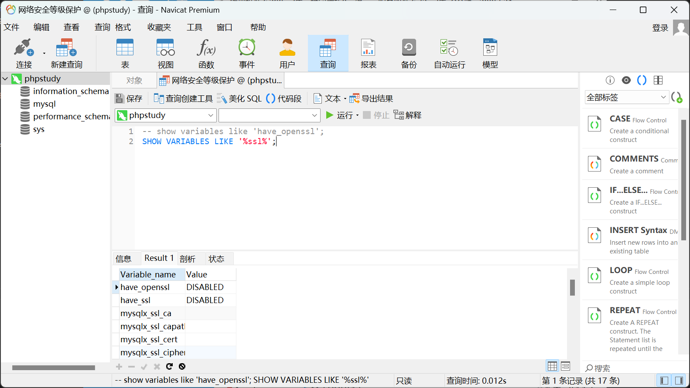Switch to the 对象 (Objects) tab
690x388 pixels.
pos(134,81)
